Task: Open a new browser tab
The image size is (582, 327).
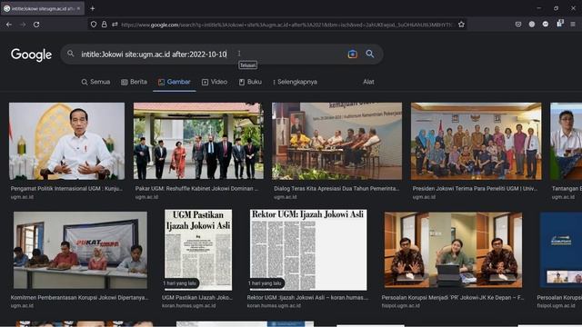Action: tap(93, 8)
